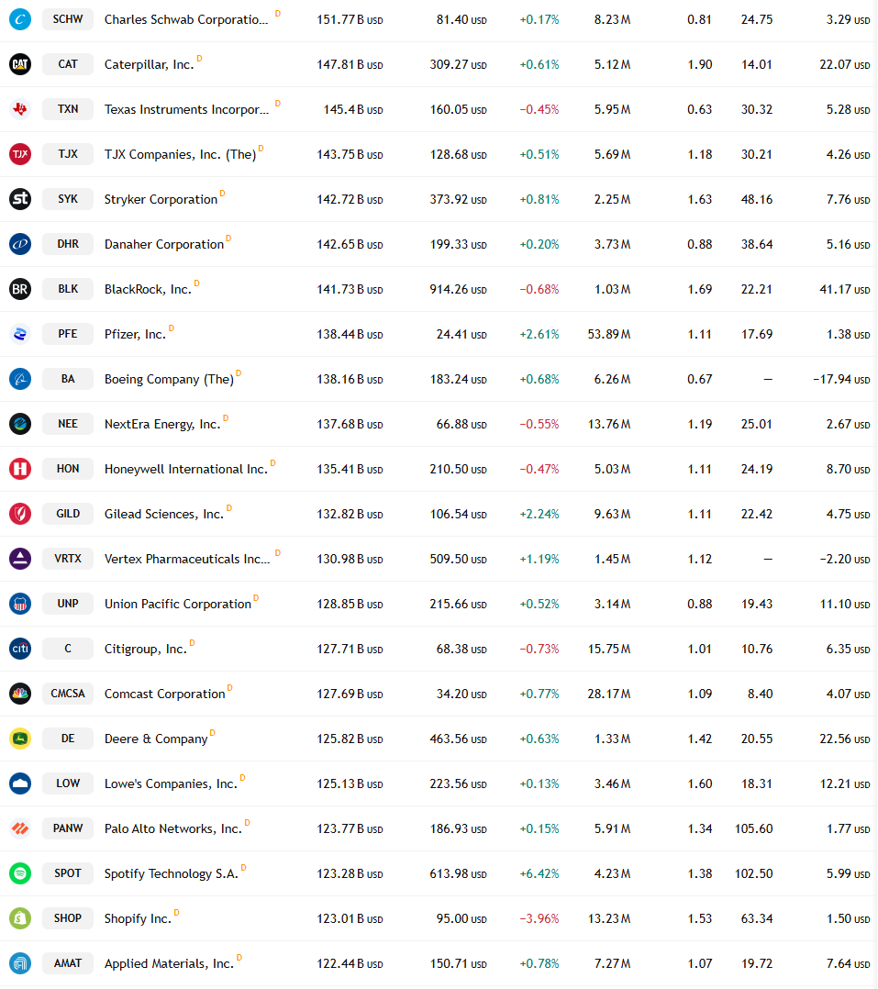Open the CMCSA ticker badge
Image resolution: width=878 pixels, height=989 pixels.
tap(68, 694)
